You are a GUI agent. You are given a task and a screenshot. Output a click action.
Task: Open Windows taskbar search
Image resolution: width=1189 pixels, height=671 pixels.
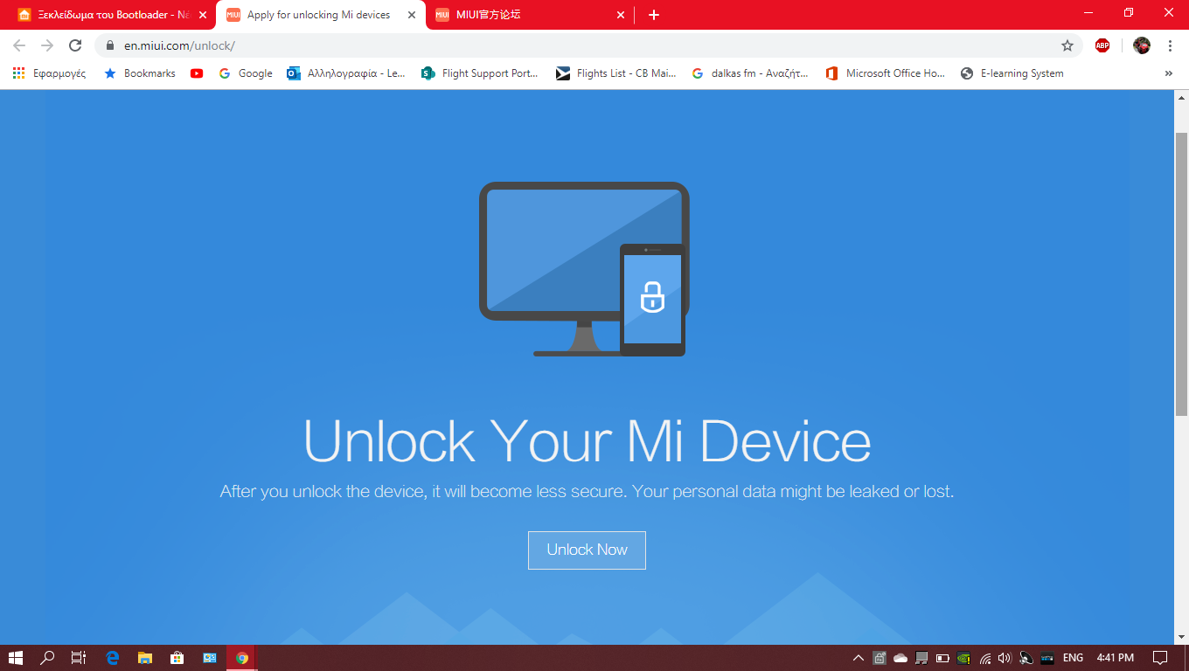tap(47, 658)
